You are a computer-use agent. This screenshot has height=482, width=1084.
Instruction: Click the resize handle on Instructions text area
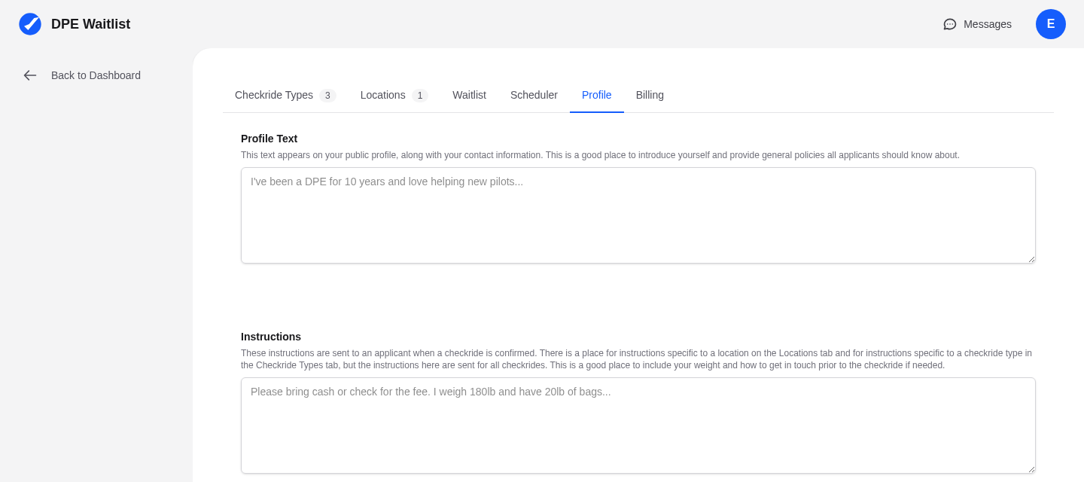click(x=1031, y=469)
